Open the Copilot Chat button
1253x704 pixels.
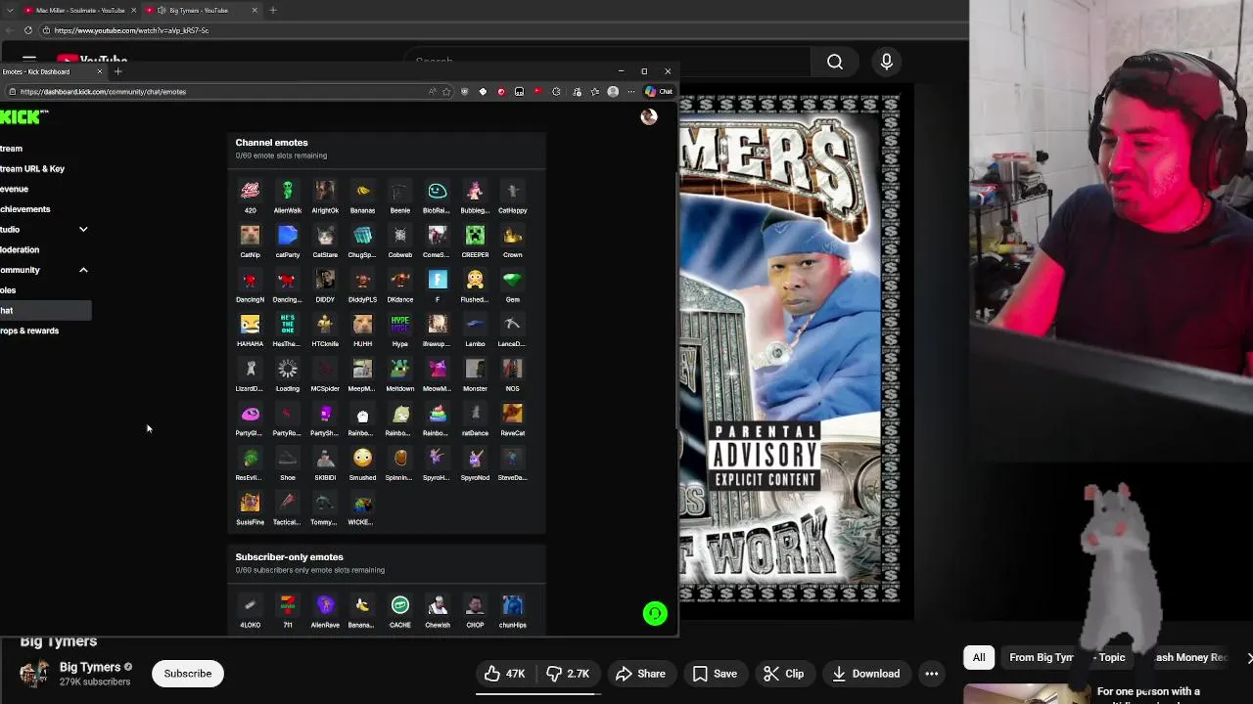pyautogui.click(x=659, y=92)
